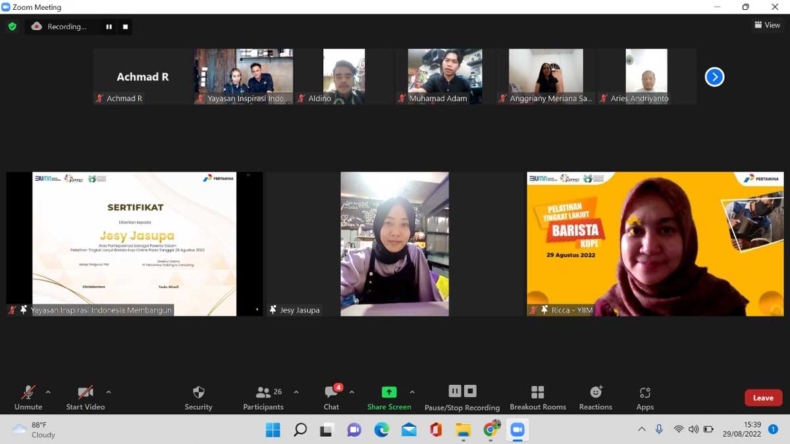This screenshot has height=444, width=790.
Task: Show next participants with blue arrow
Action: click(x=714, y=77)
